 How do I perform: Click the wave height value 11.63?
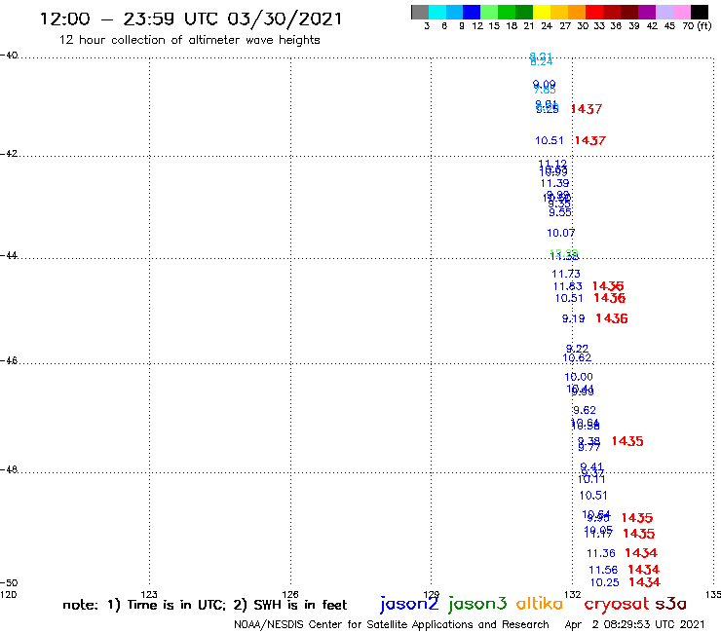pos(568,286)
